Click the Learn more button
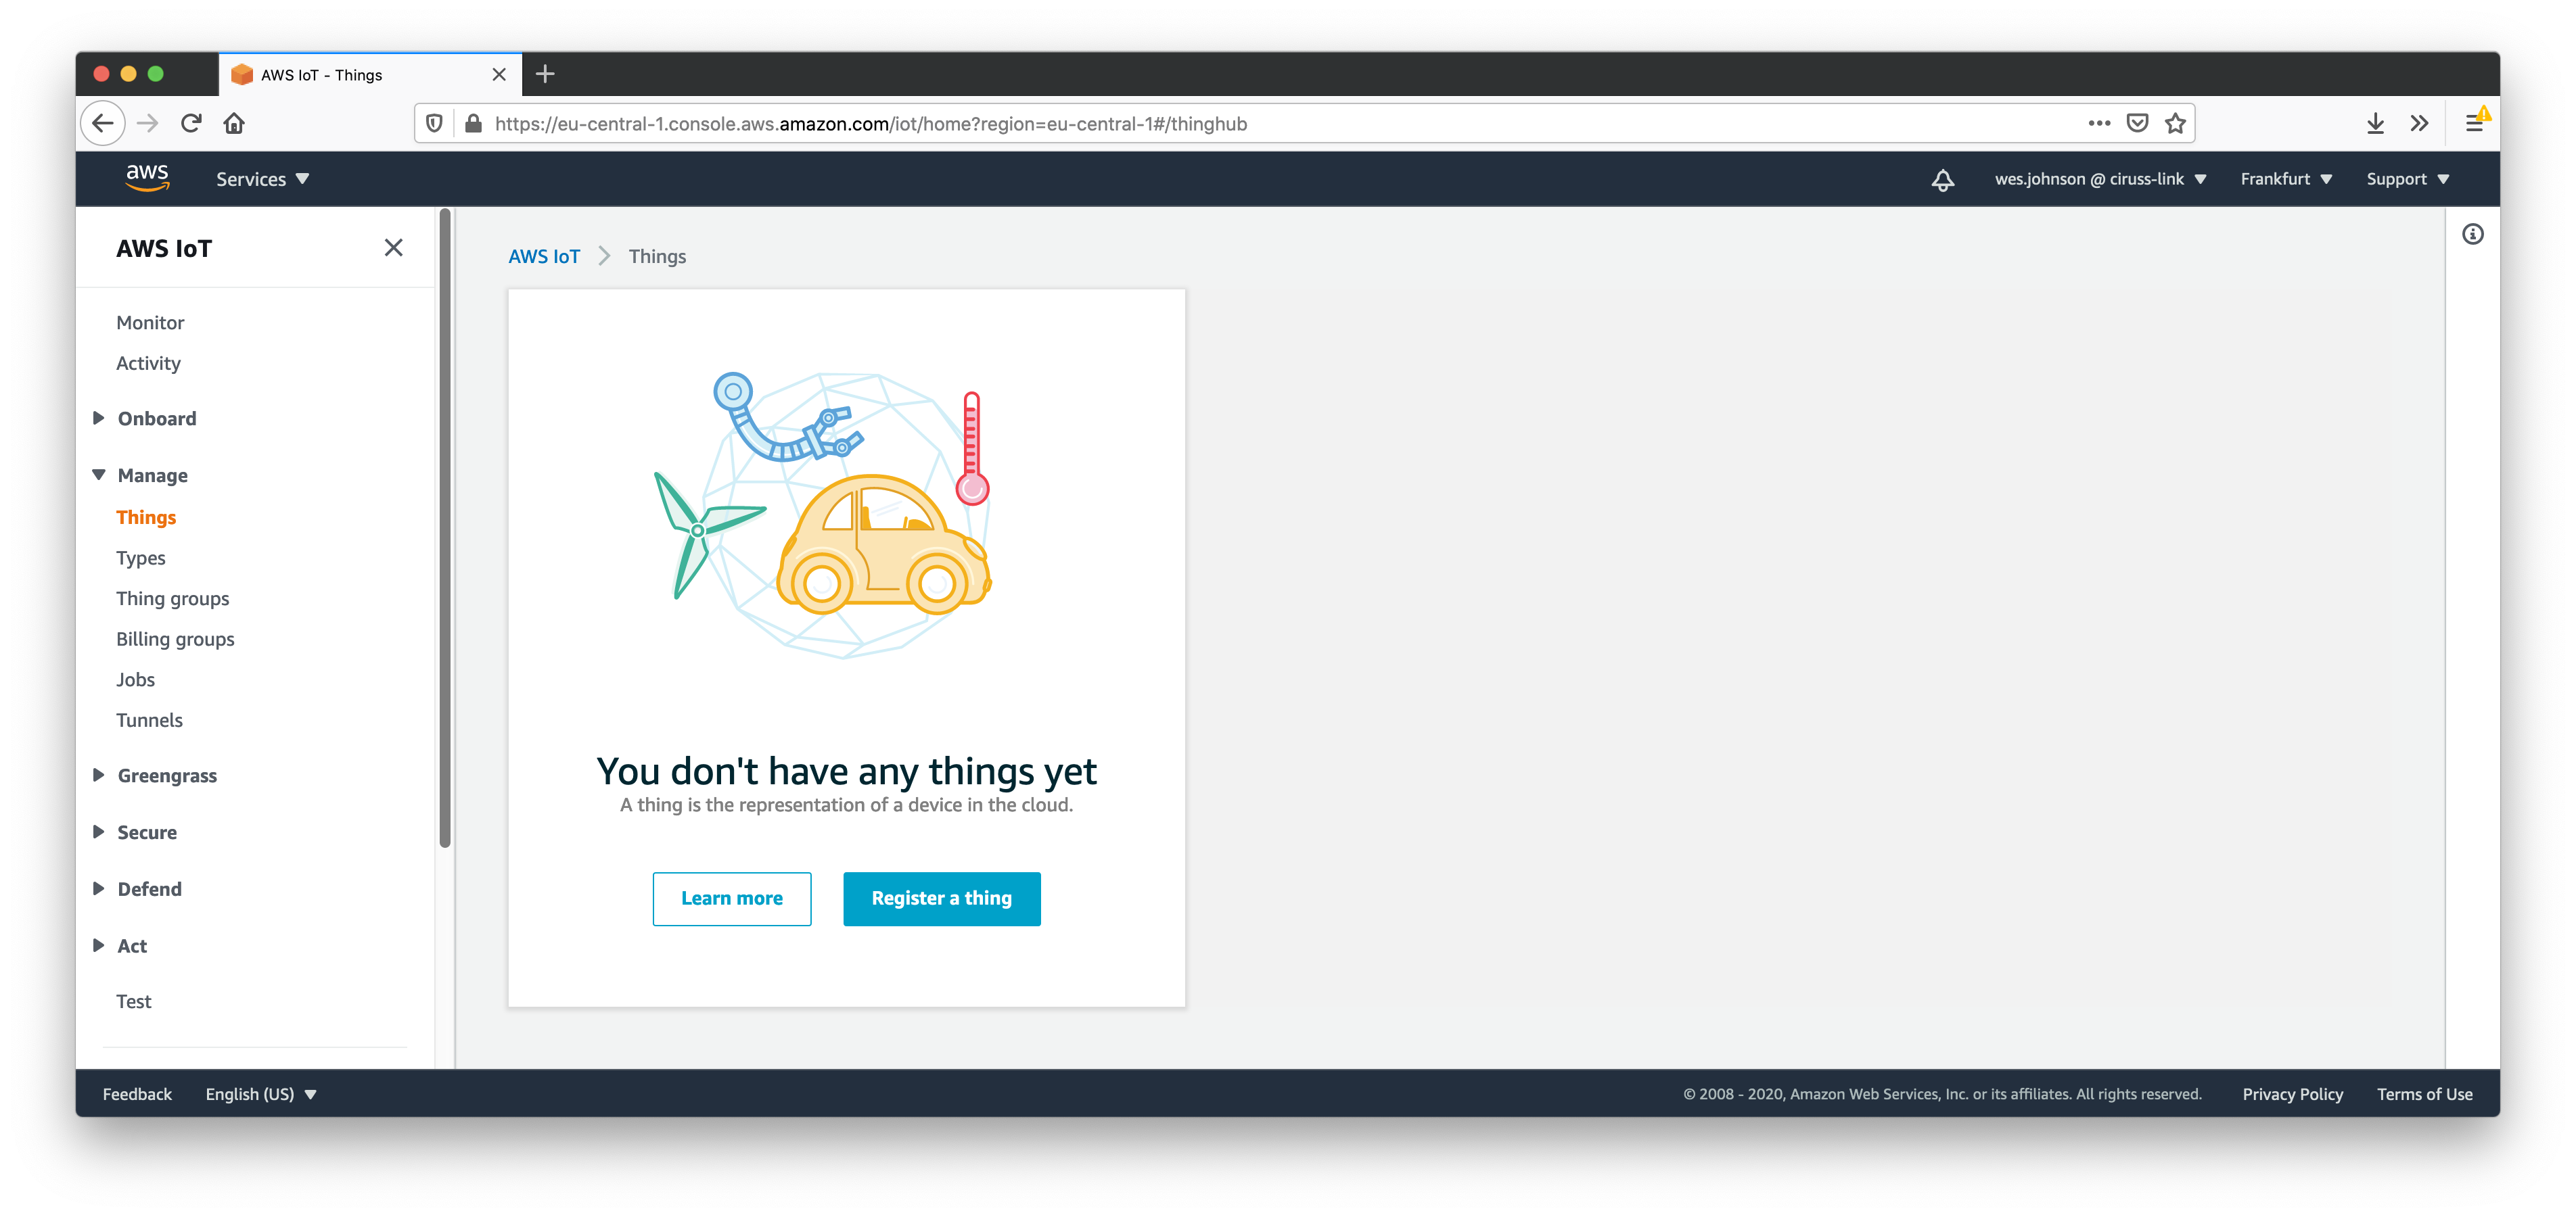2576x1217 pixels. tap(731, 899)
